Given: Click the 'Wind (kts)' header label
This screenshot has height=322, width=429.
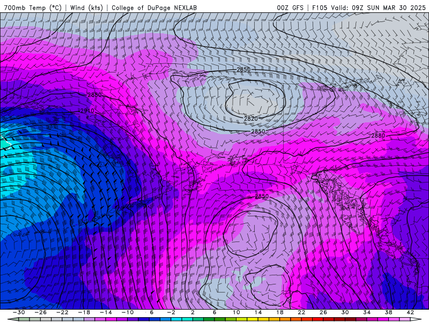Looking at the screenshot, I should 86,8.
